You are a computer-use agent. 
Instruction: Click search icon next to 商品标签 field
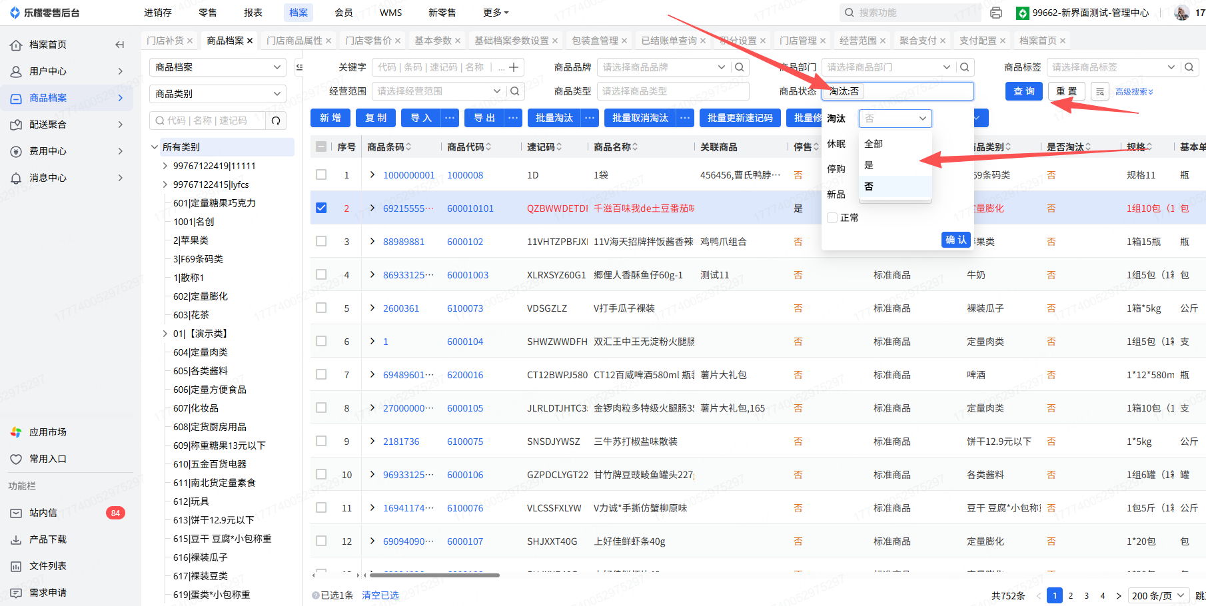(x=1189, y=67)
